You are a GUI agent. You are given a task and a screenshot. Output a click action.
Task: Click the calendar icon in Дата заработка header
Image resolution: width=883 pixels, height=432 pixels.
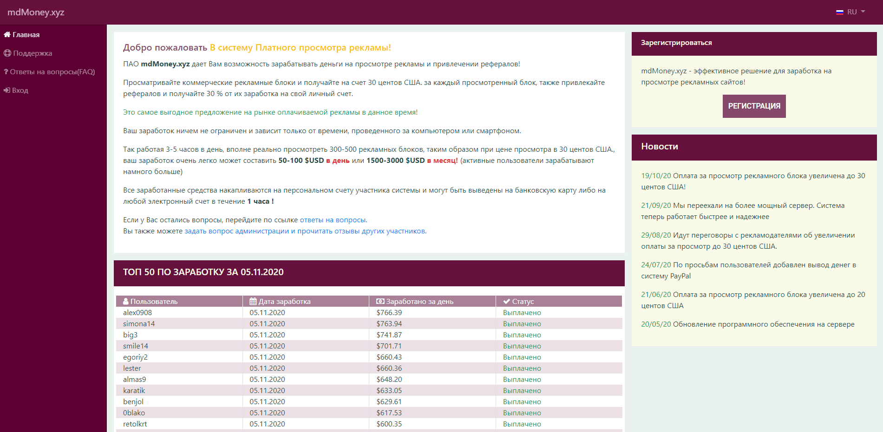tap(253, 302)
